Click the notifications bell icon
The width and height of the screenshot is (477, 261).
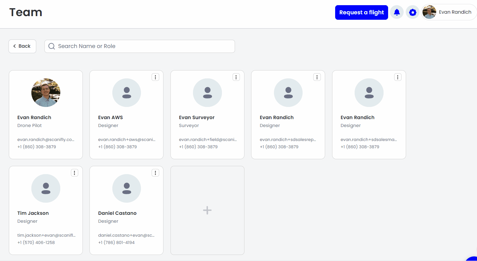(x=397, y=12)
